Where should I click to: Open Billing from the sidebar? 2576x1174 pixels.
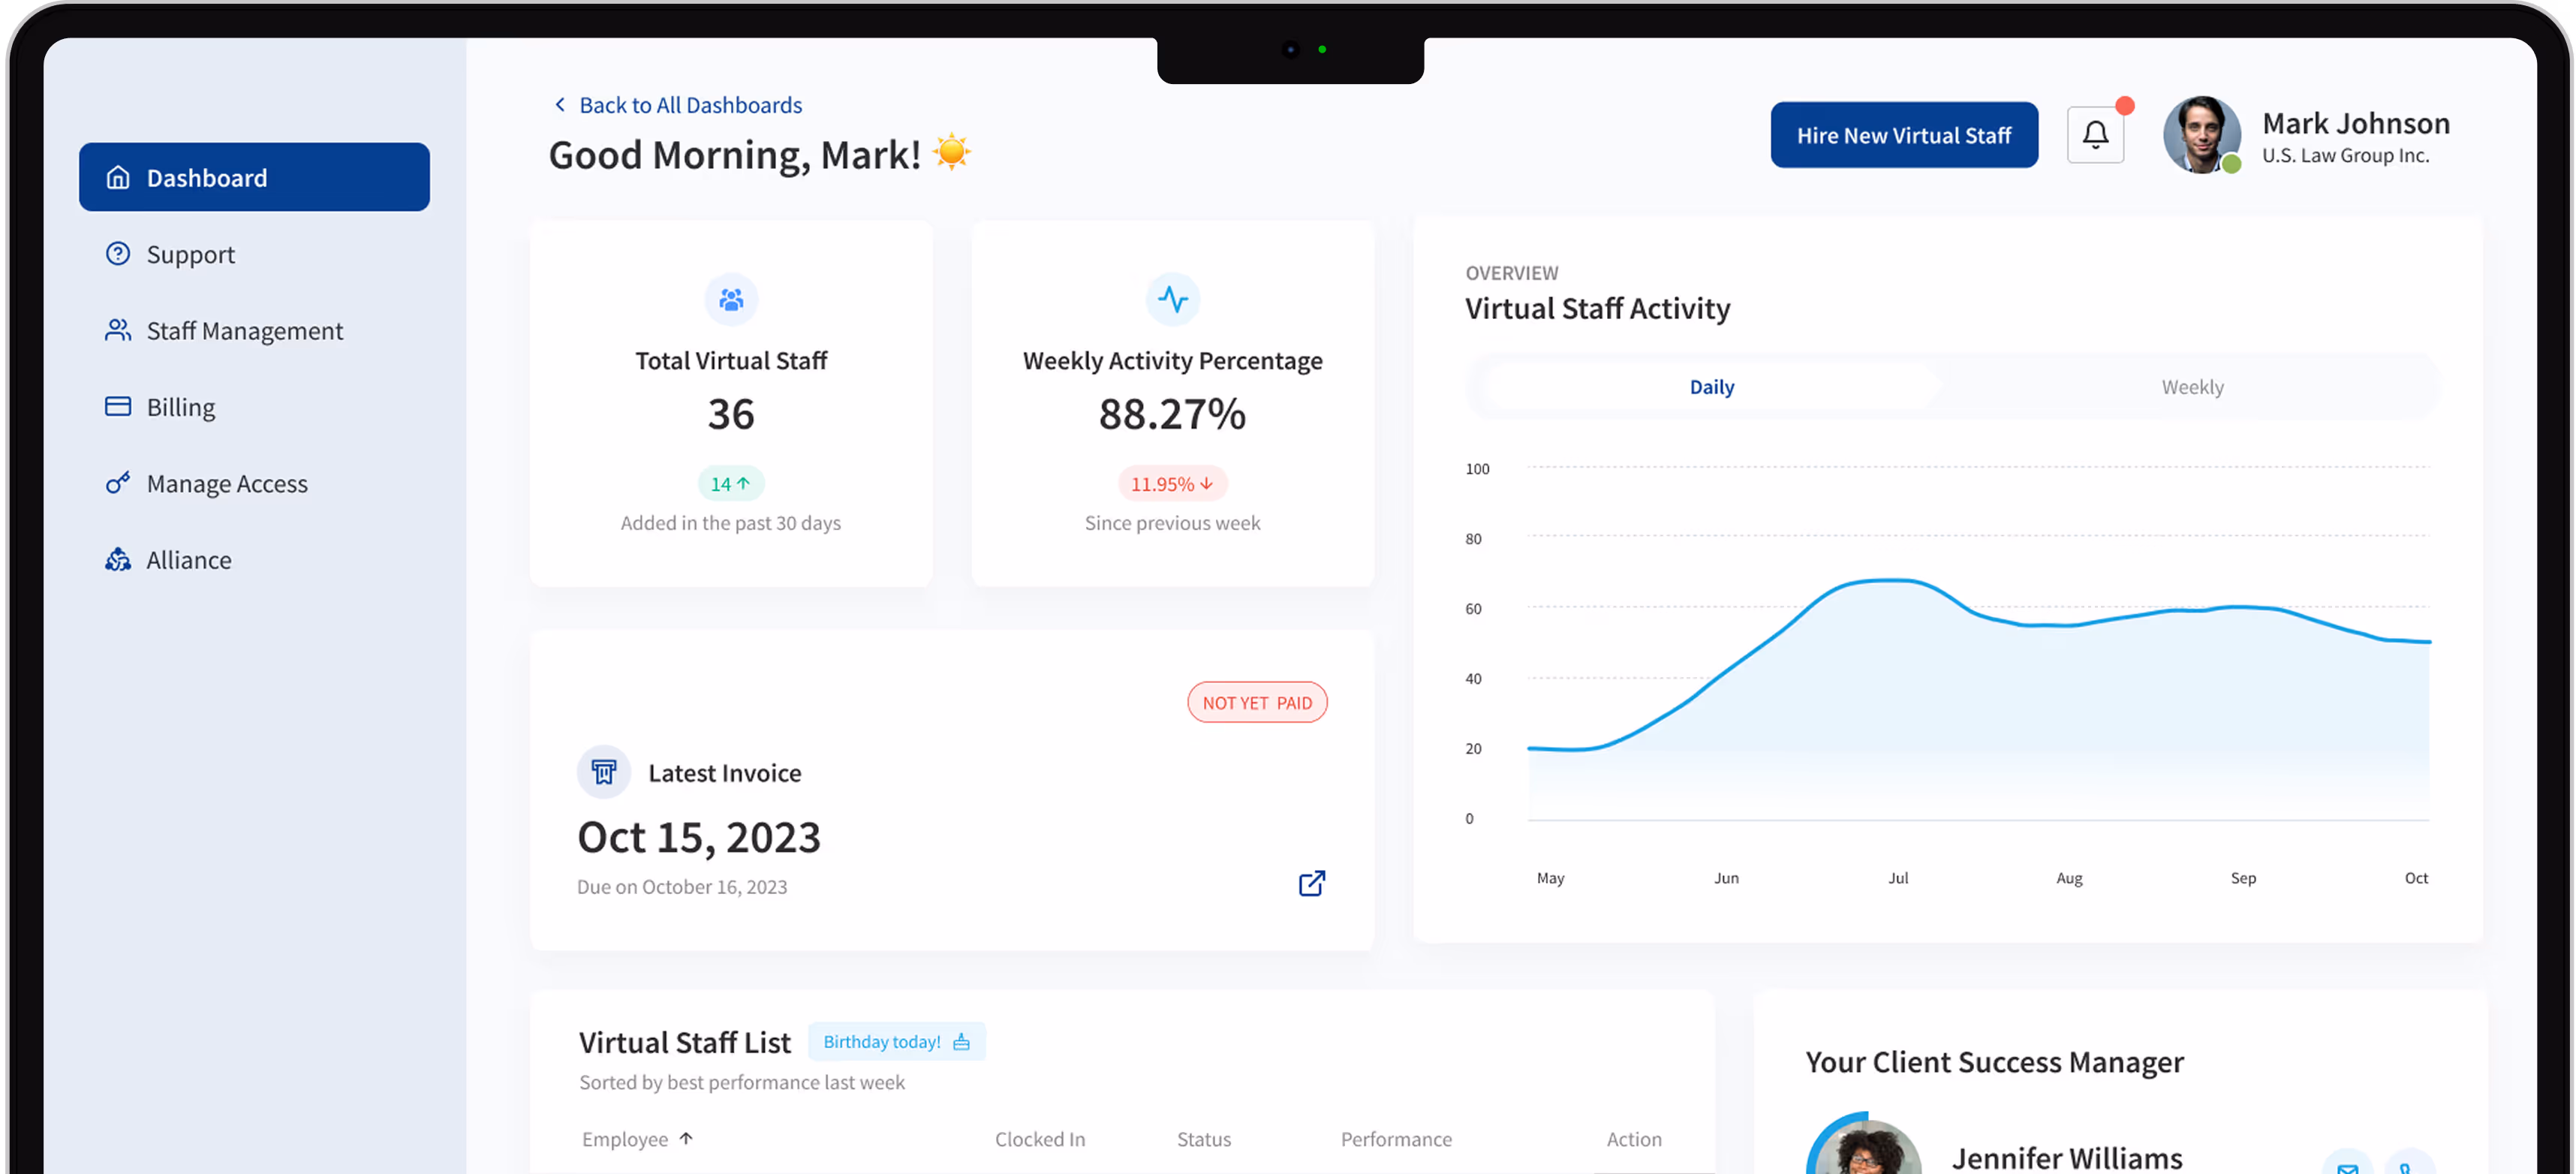180,406
